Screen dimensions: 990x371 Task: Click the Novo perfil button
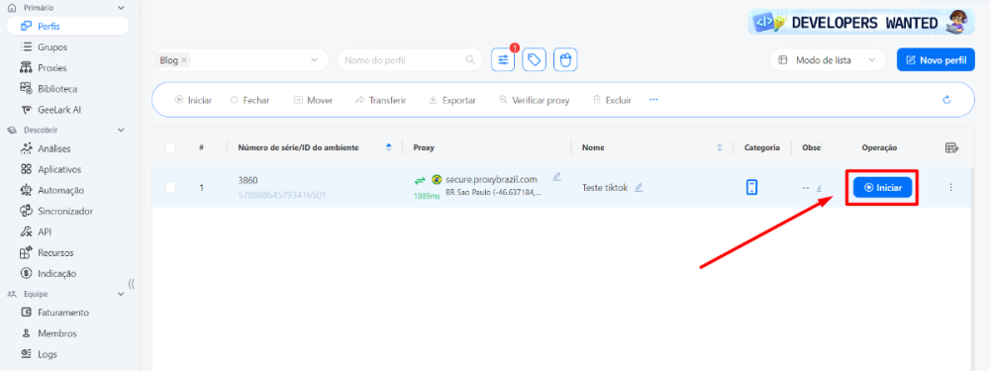click(936, 60)
